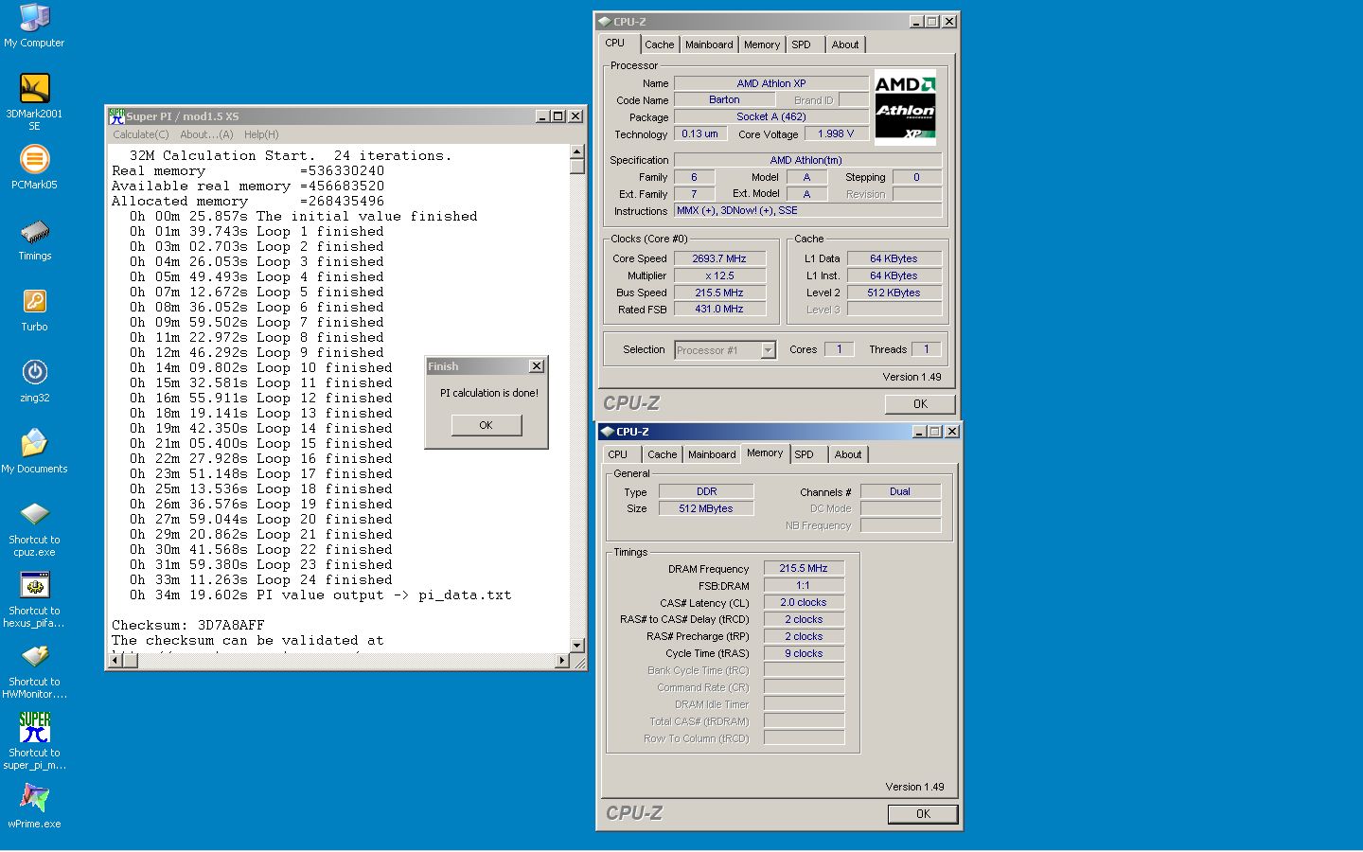Click the AMD Athlon XP logo
The image size is (1363, 852).
(x=905, y=106)
